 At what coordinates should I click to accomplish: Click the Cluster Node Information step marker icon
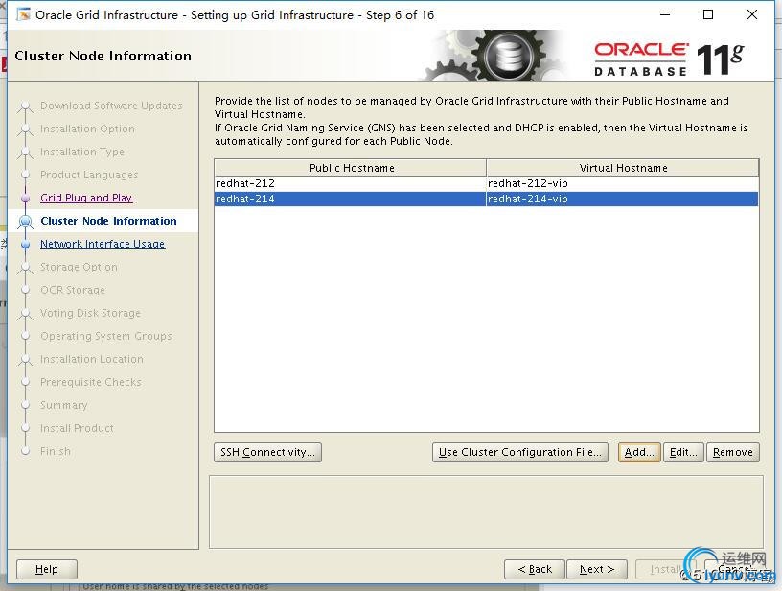26,221
